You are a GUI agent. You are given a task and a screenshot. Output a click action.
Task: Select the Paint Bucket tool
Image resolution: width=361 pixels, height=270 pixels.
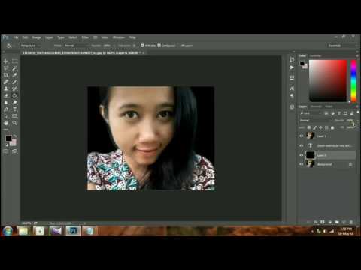tap(14, 95)
